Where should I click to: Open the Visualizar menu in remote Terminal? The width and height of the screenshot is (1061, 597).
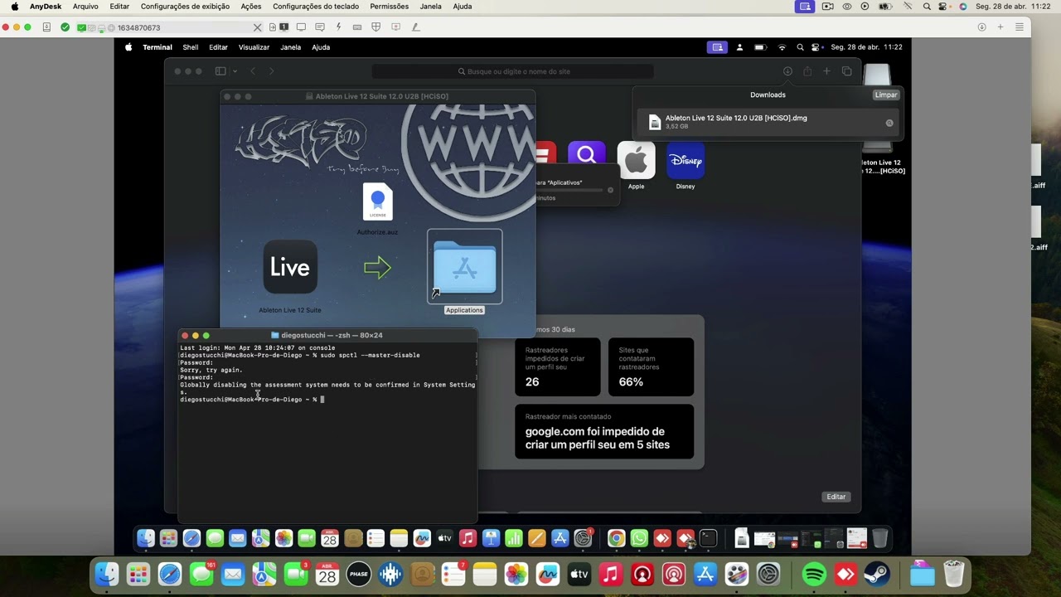pyautogui.click(x=254, y=47)
